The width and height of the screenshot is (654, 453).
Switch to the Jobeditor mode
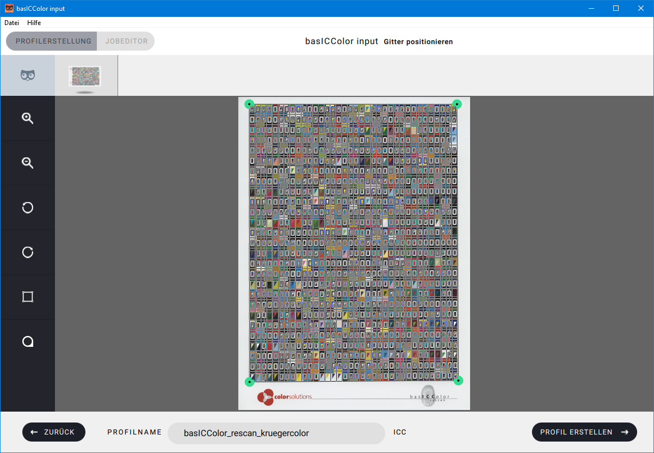[x=126, y=41]
